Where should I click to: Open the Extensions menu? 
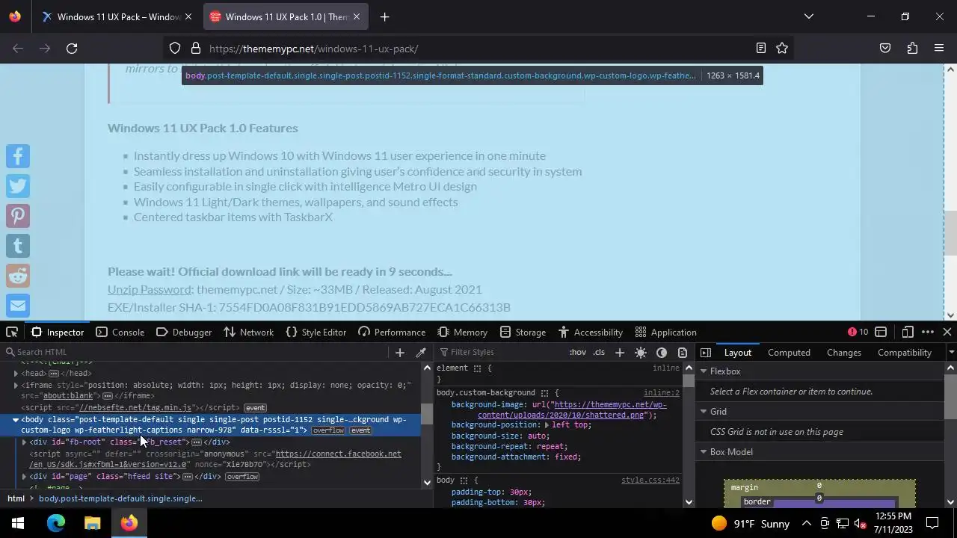point(912,49)
